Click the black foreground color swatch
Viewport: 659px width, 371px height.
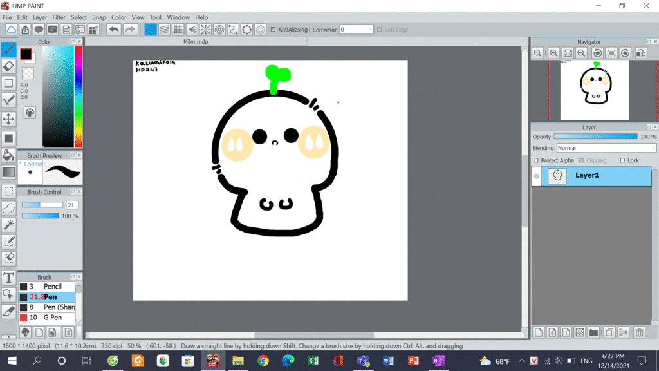pos(26,54)
